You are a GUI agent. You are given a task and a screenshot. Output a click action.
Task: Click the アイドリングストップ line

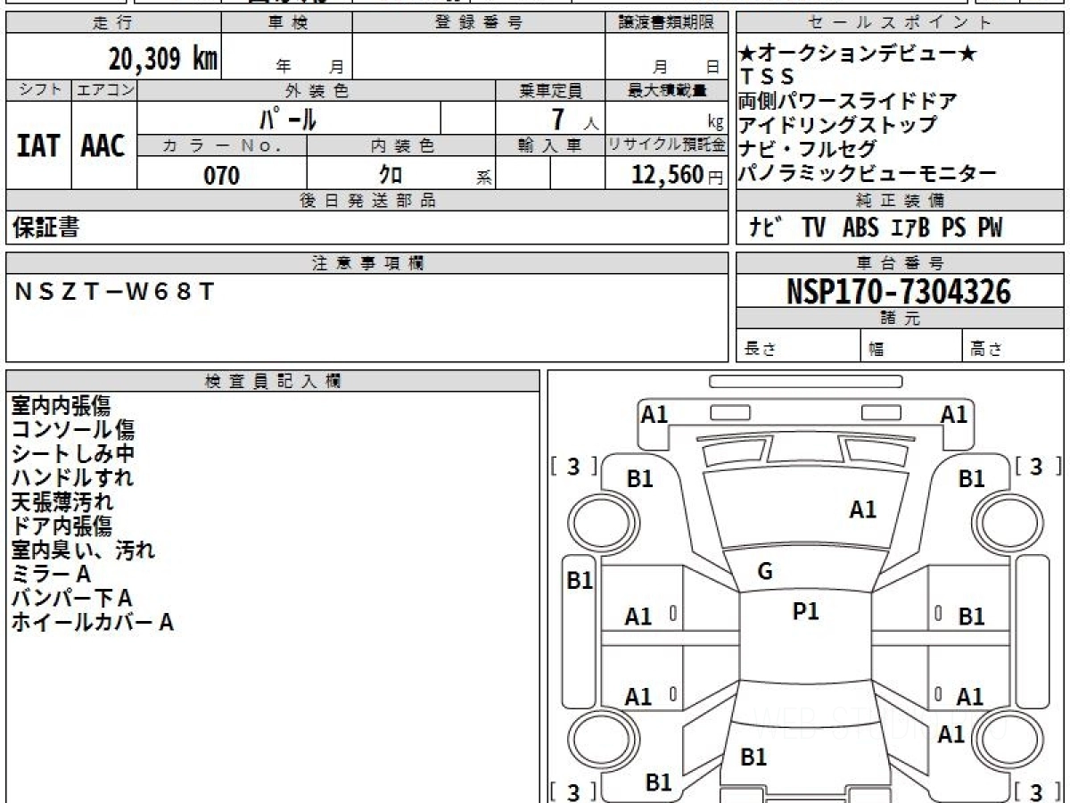pyautogui.click(x=838, y=125)
